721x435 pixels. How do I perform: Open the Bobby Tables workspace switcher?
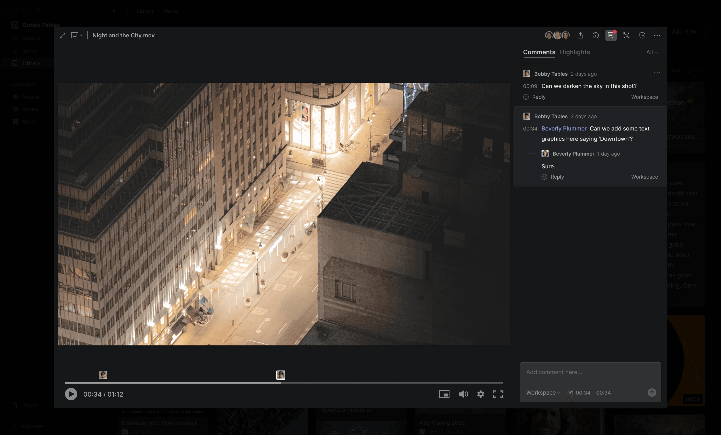tap(36, 25)
